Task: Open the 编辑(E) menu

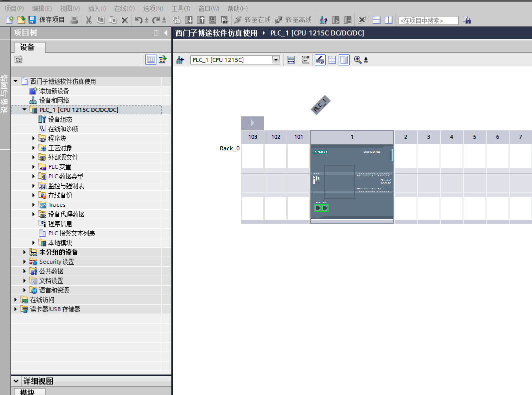Action: coord(42,8)
